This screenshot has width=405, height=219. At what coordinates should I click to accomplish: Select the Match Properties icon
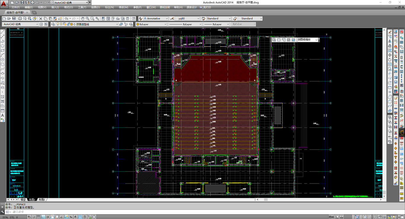coord(55,18)
